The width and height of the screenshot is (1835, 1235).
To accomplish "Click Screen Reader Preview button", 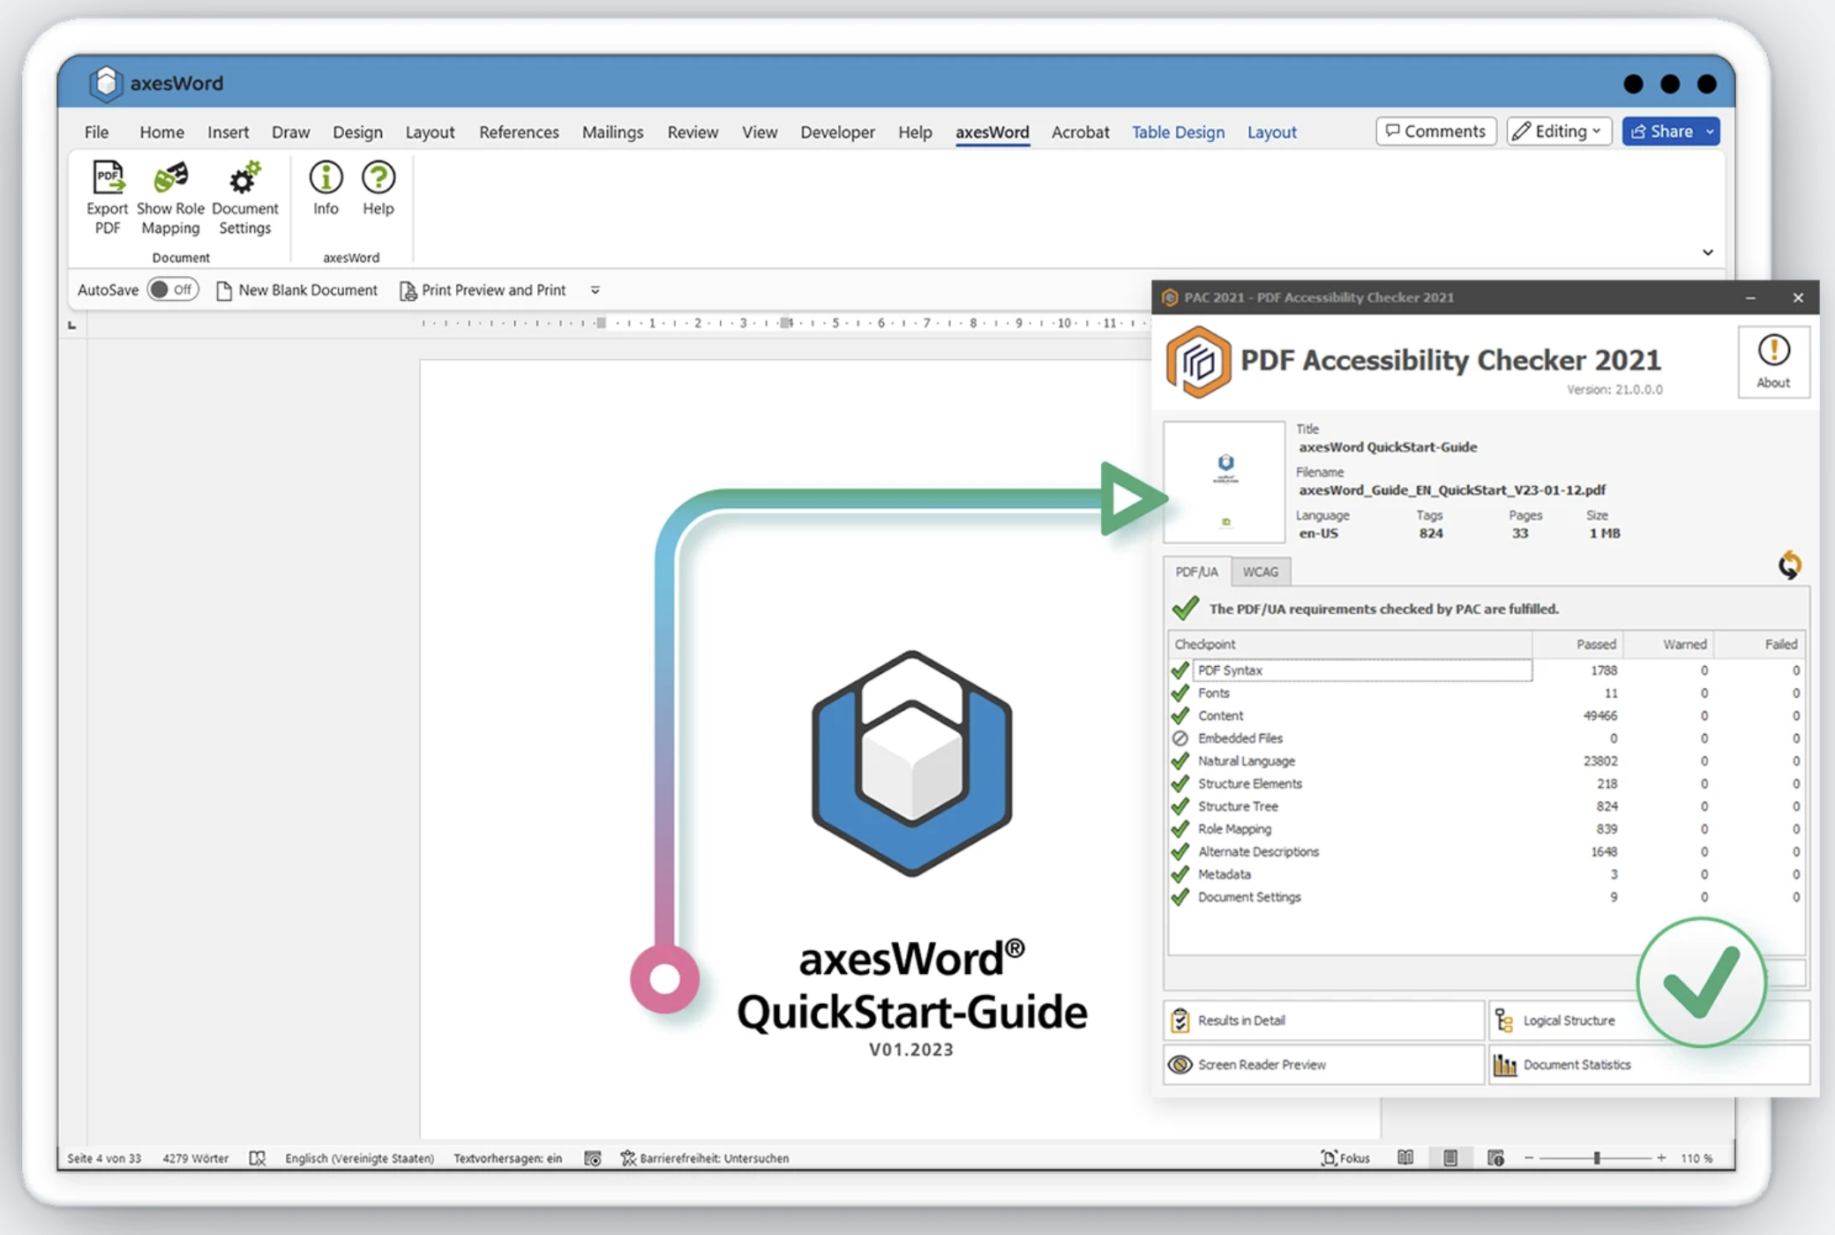I will pyautogui.click(x=1323, y=1065).
